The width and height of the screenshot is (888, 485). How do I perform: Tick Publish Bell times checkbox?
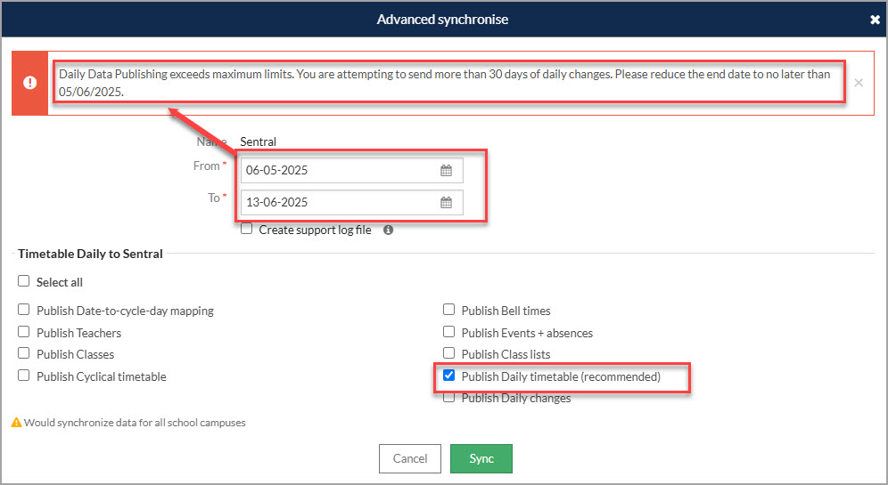[448, 309]
